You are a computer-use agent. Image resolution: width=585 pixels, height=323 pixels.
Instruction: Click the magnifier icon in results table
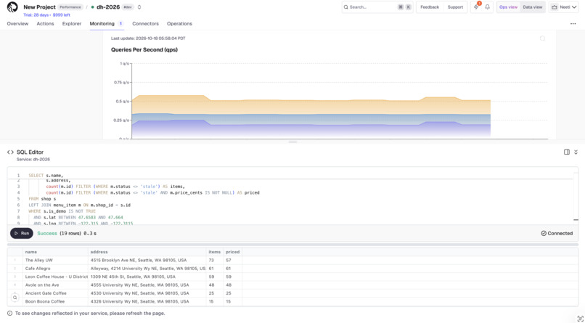click(x=15, y=298)
